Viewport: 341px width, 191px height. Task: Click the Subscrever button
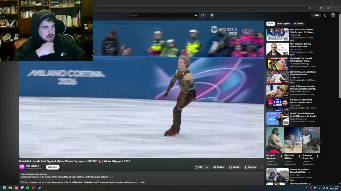(x=52, y=167)
